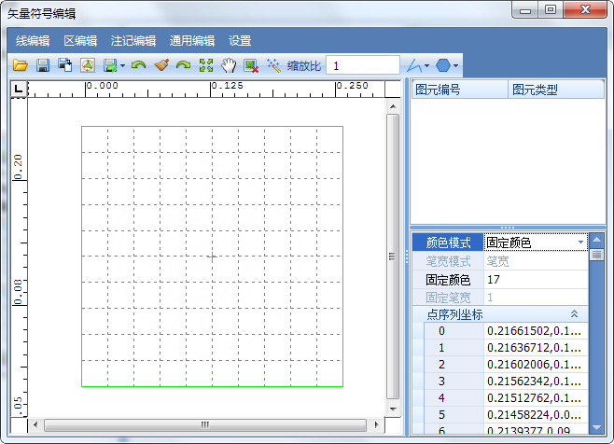614x444 pixels.
Task: Click the undo arrow icon
Action: 138,66
